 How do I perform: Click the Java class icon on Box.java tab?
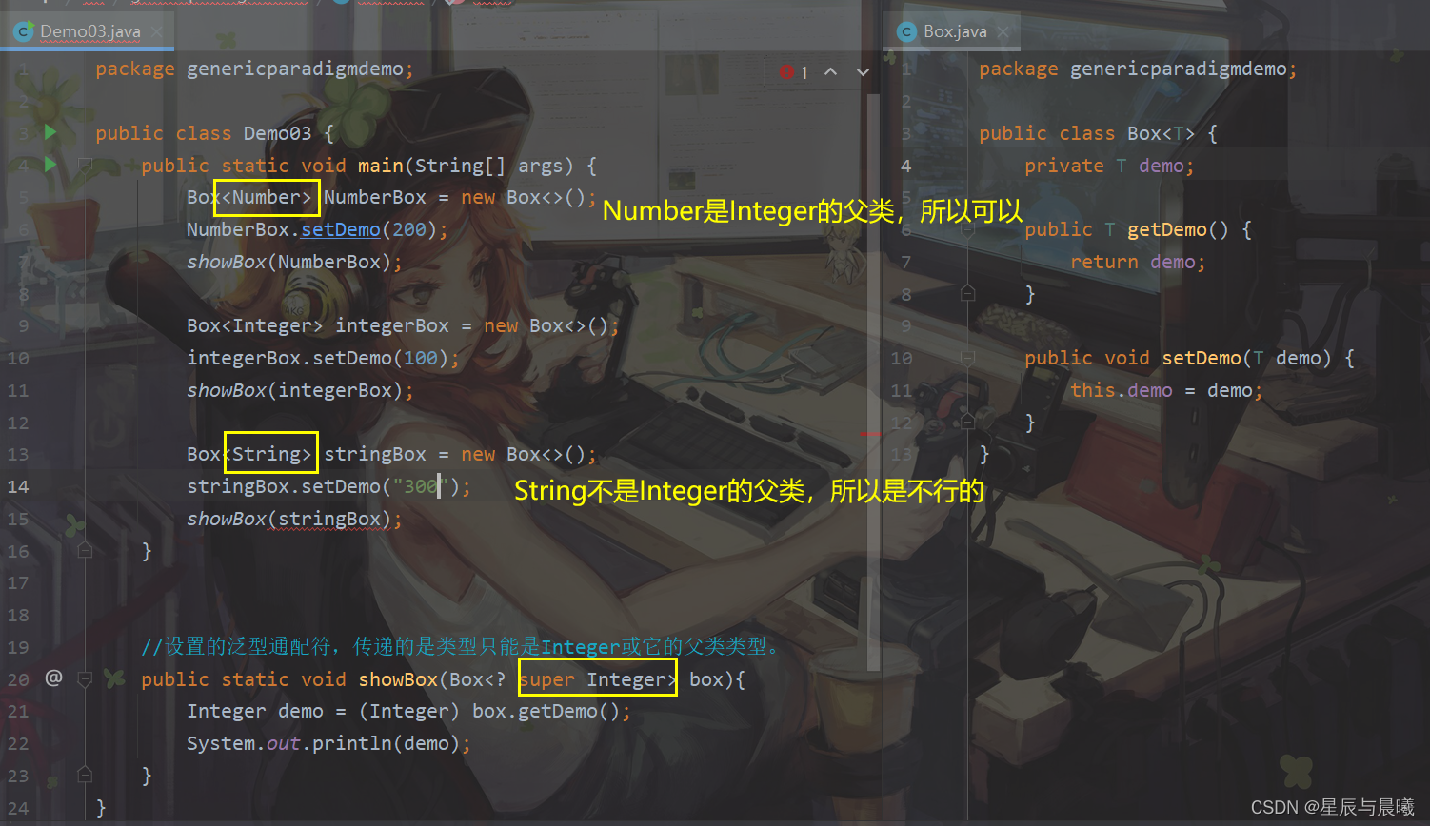pyautogui.click(x=907, y=31)
